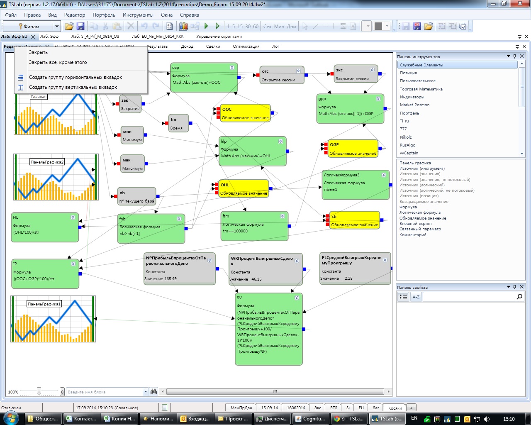Collapse the SV formula block
This screenshot has width=531, height=425.
click(297, 298)
